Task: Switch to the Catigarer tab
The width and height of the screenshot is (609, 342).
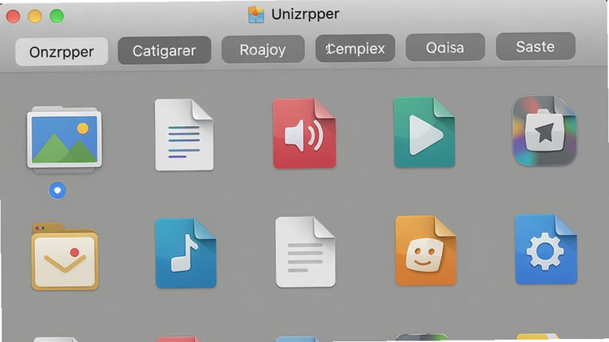Action: 164,50
